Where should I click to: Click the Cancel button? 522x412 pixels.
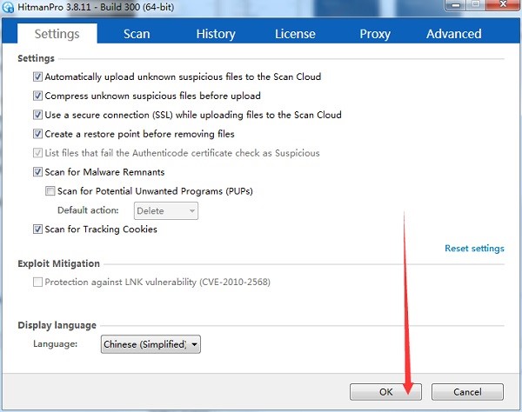(x=466, y=392)
